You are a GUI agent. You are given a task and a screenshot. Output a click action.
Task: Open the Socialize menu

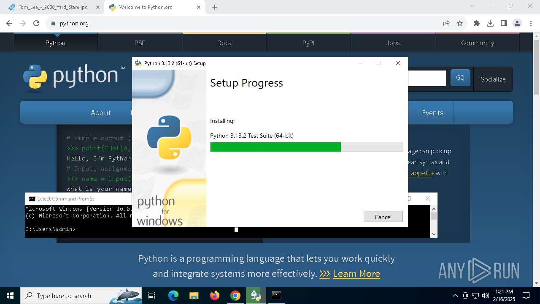click(x=493, y=79)
